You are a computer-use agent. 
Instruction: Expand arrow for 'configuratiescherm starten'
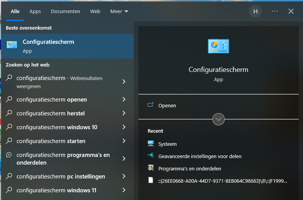(124, 141)
